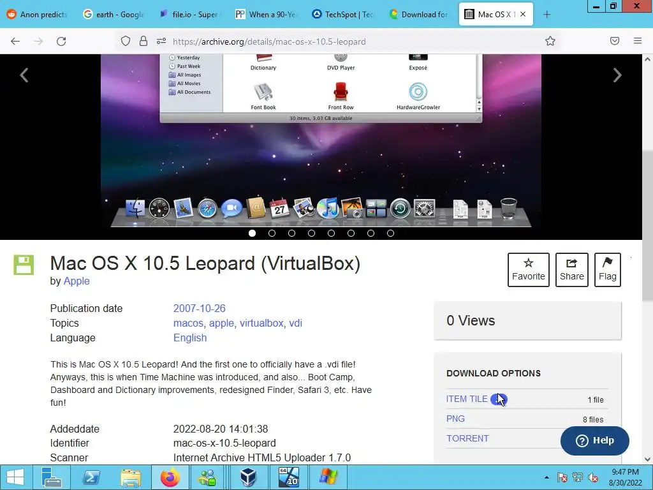Viewport: 653px width, 490px height.
Task: Open the macos topic link
Action: [188, 323]
